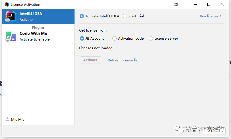Close the License Activation window
This screenshot has width=231, height=139.
pyautogui.click(x=222, y=5)
